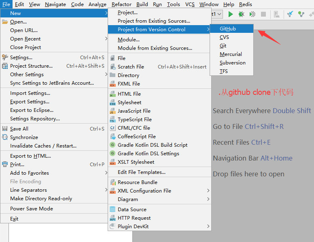Click the Save All disk icon
Screen dimensions: 314x242
[5, 128]
